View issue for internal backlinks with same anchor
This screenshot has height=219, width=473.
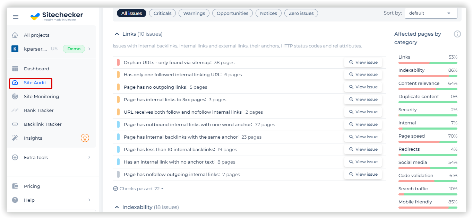coord(363,137)
